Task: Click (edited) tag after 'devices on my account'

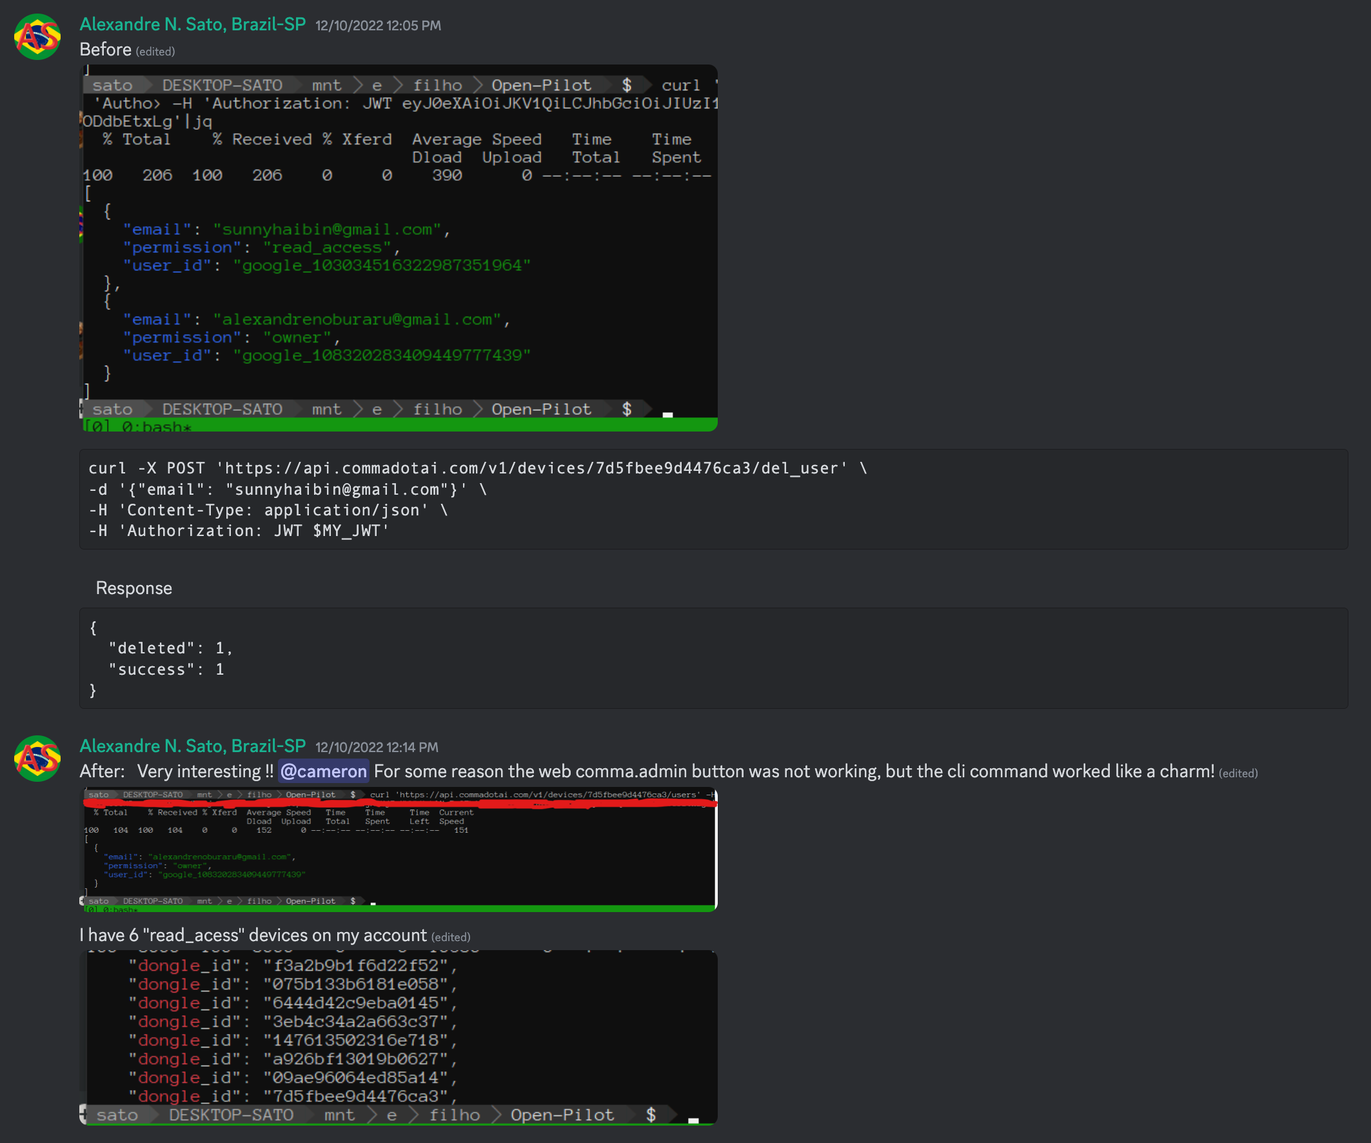Action: [x=451, y=937]
